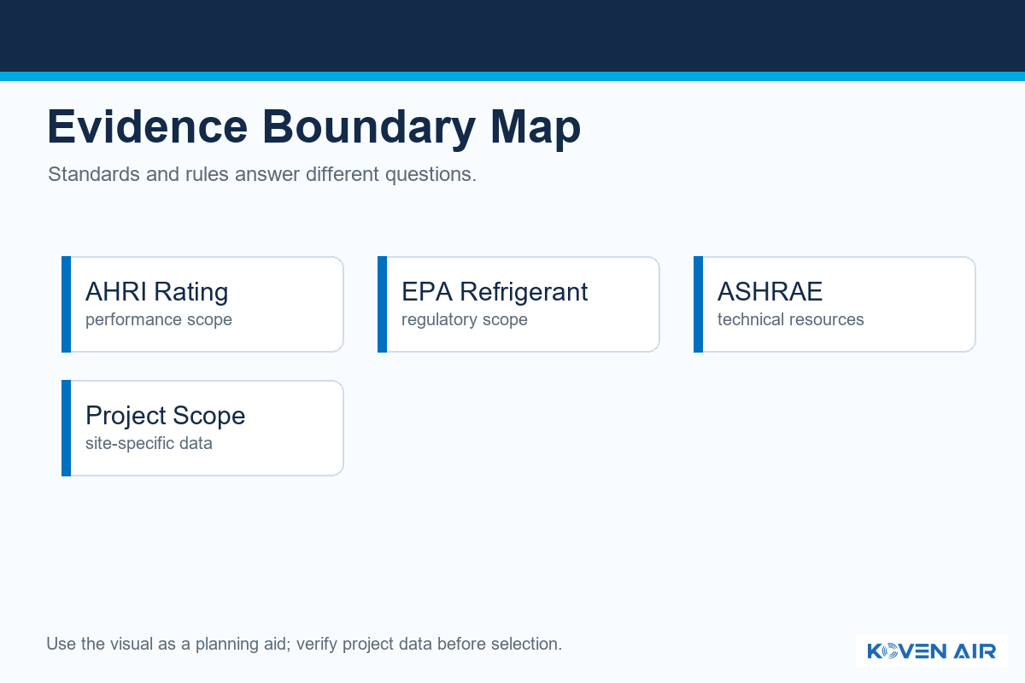This screenshot has height=683, width=1025.
Task: Click the planning aid footer note
Action: pos(304,644)
